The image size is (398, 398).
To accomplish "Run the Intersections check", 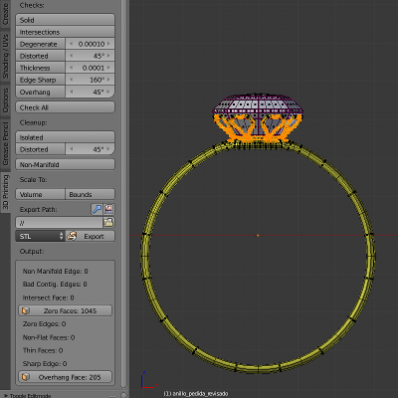I will click(65, 32).
